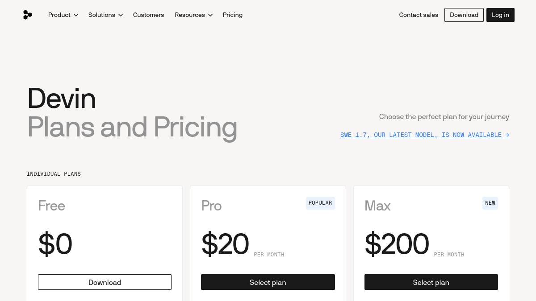Click the Product menu label
Screen dimensions: 536x301
pyautogui.click(x=59, y=15)
